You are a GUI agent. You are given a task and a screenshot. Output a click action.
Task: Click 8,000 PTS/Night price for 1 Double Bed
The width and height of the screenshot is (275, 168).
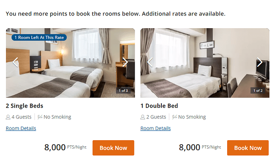pos(200,147)
